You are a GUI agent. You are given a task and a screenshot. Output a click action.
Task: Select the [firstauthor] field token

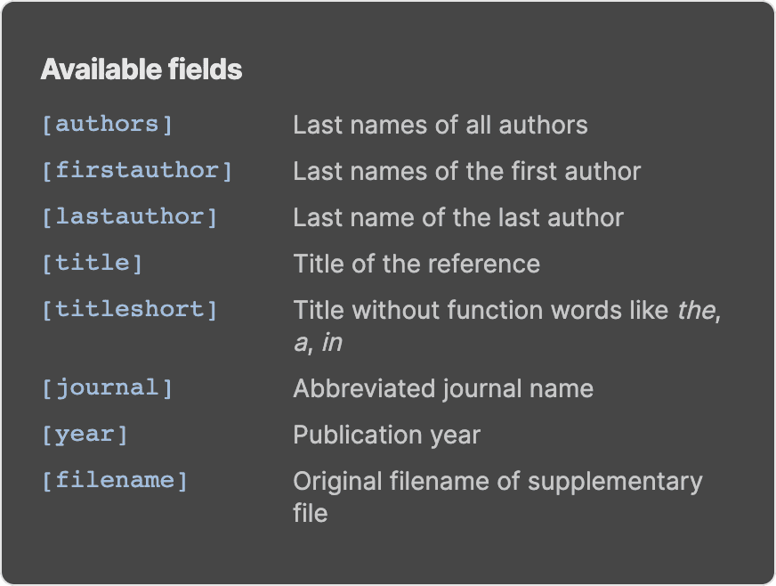coord(136,170)
